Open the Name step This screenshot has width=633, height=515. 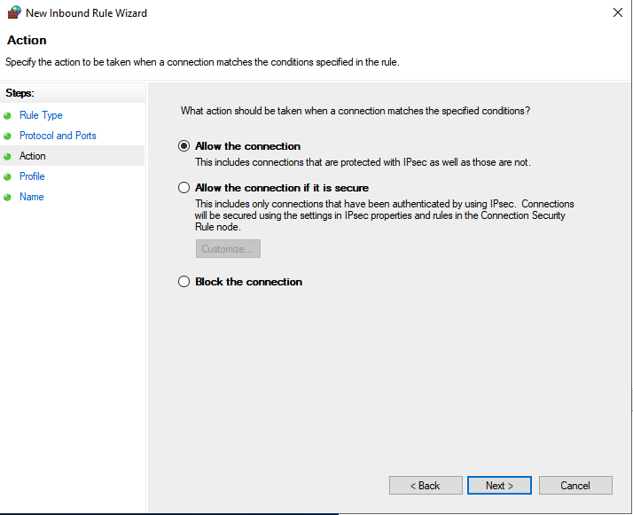coord(32,197)
